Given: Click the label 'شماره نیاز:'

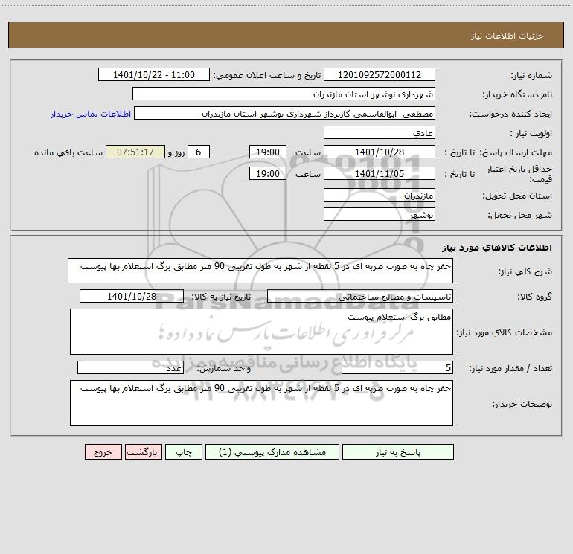Looking at the screenshot, I should pos(531,75).
